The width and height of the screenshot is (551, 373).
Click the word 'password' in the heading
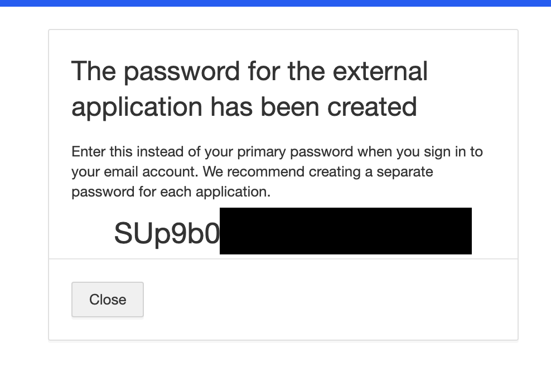tap(182, 72)
